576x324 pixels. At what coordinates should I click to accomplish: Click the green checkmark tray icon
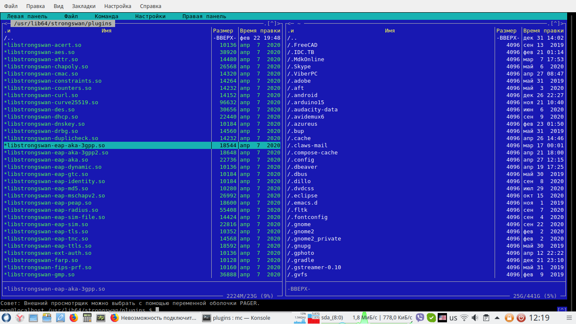pos(431,318)
